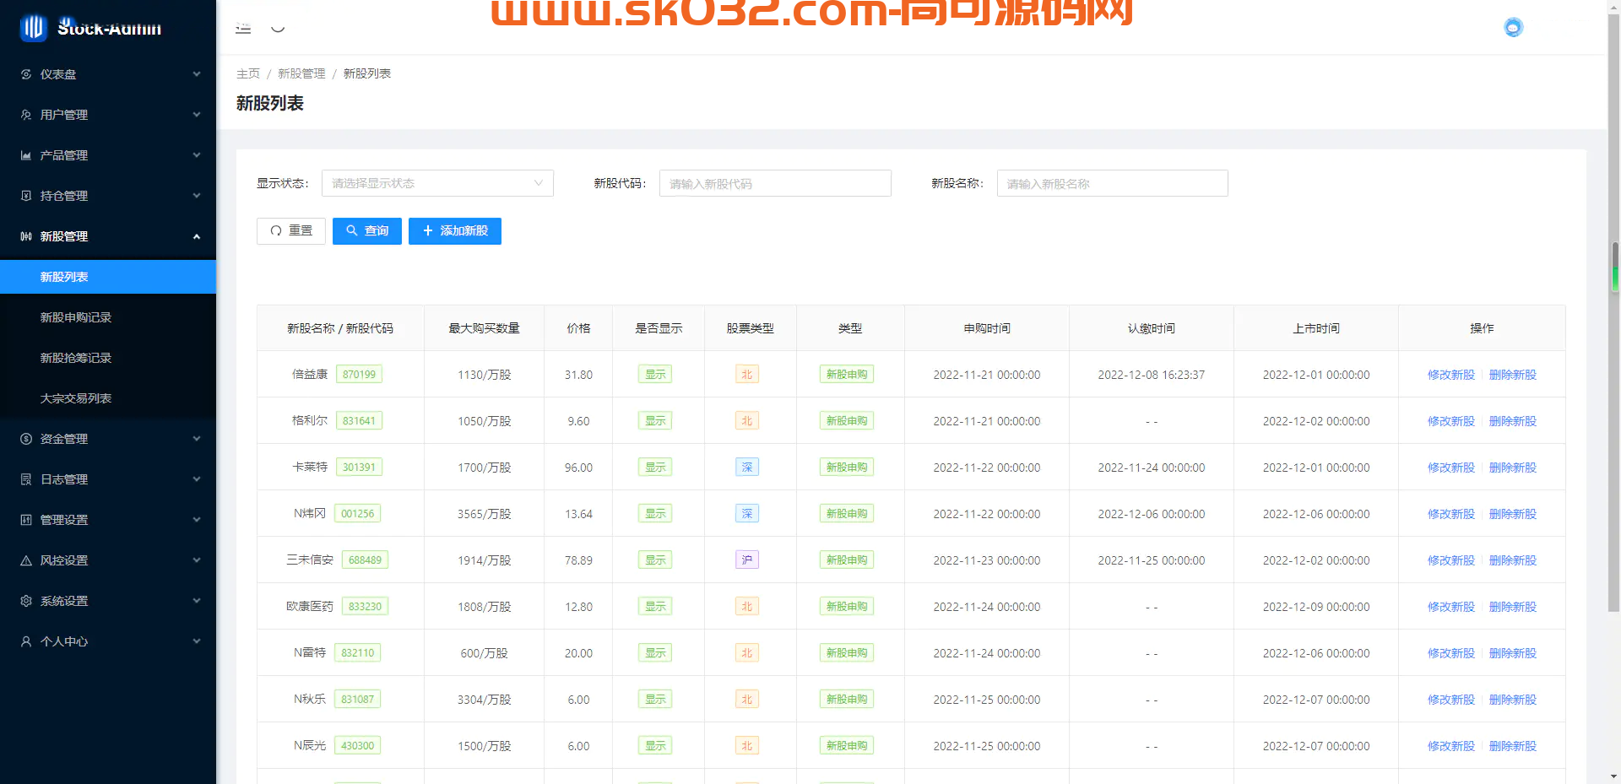Open the user avatar icon
Screen dimensions: 1621x784
pyautogui.click(x=1513, y=28)
